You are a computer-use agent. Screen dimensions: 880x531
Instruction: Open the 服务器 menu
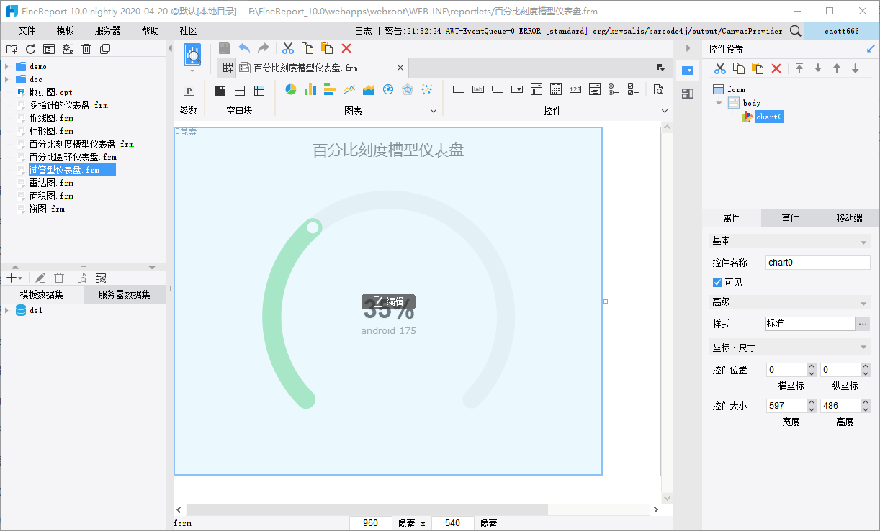click(108, 31)
